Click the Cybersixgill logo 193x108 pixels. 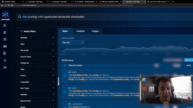click(x=5, y=16)
